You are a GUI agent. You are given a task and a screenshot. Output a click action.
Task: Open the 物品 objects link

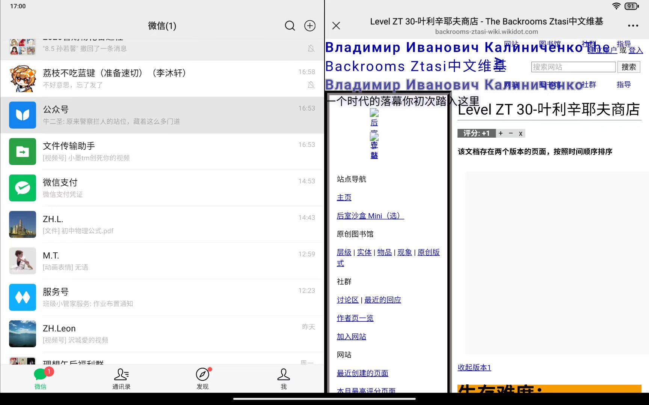pos(385,252)
